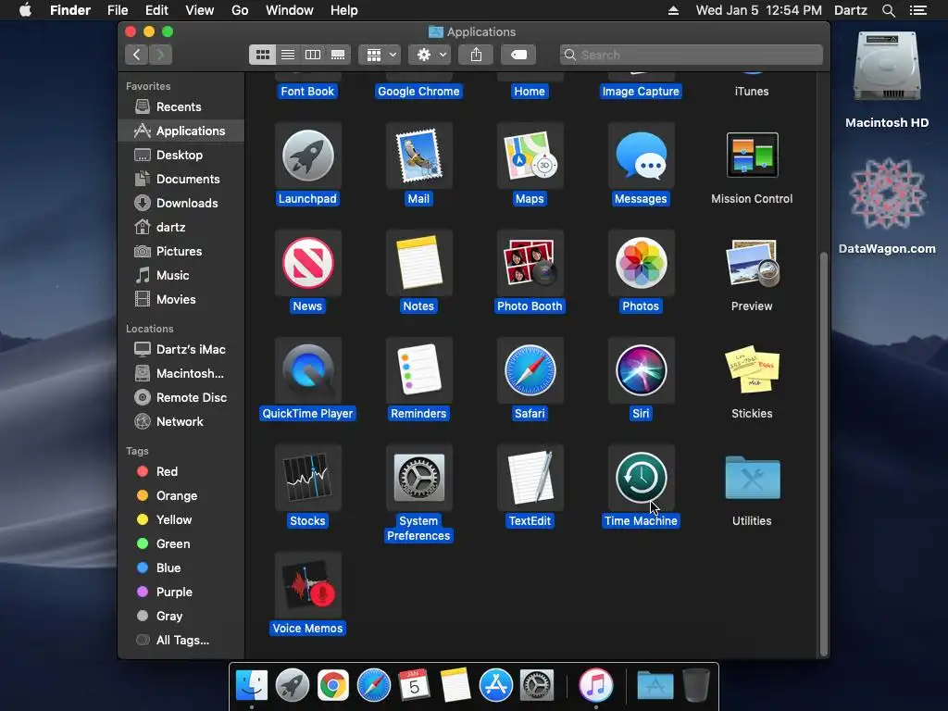This screenshot has height=711, width=948.
Task: Select the News app icon
Action: click(307, 263)
